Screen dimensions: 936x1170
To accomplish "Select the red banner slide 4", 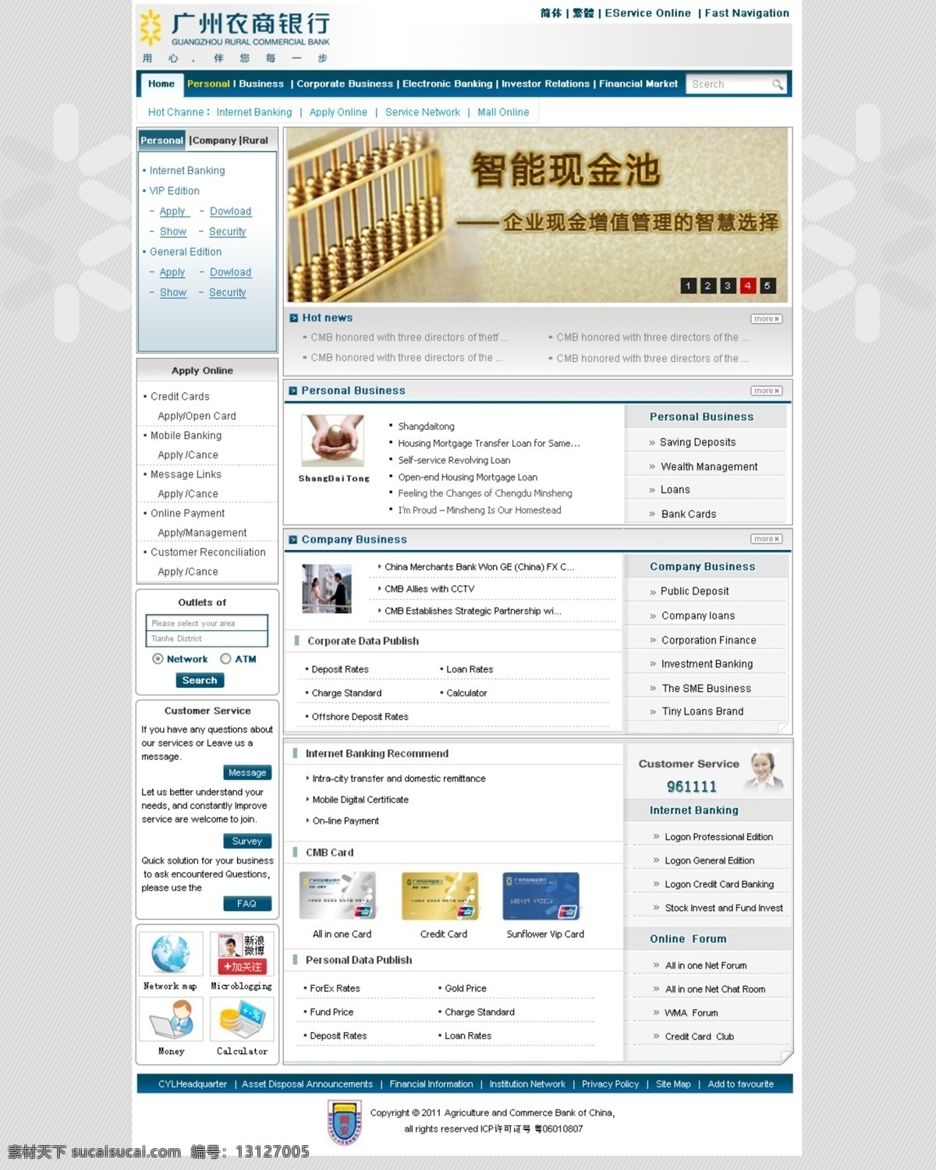I will click(747, 286).
